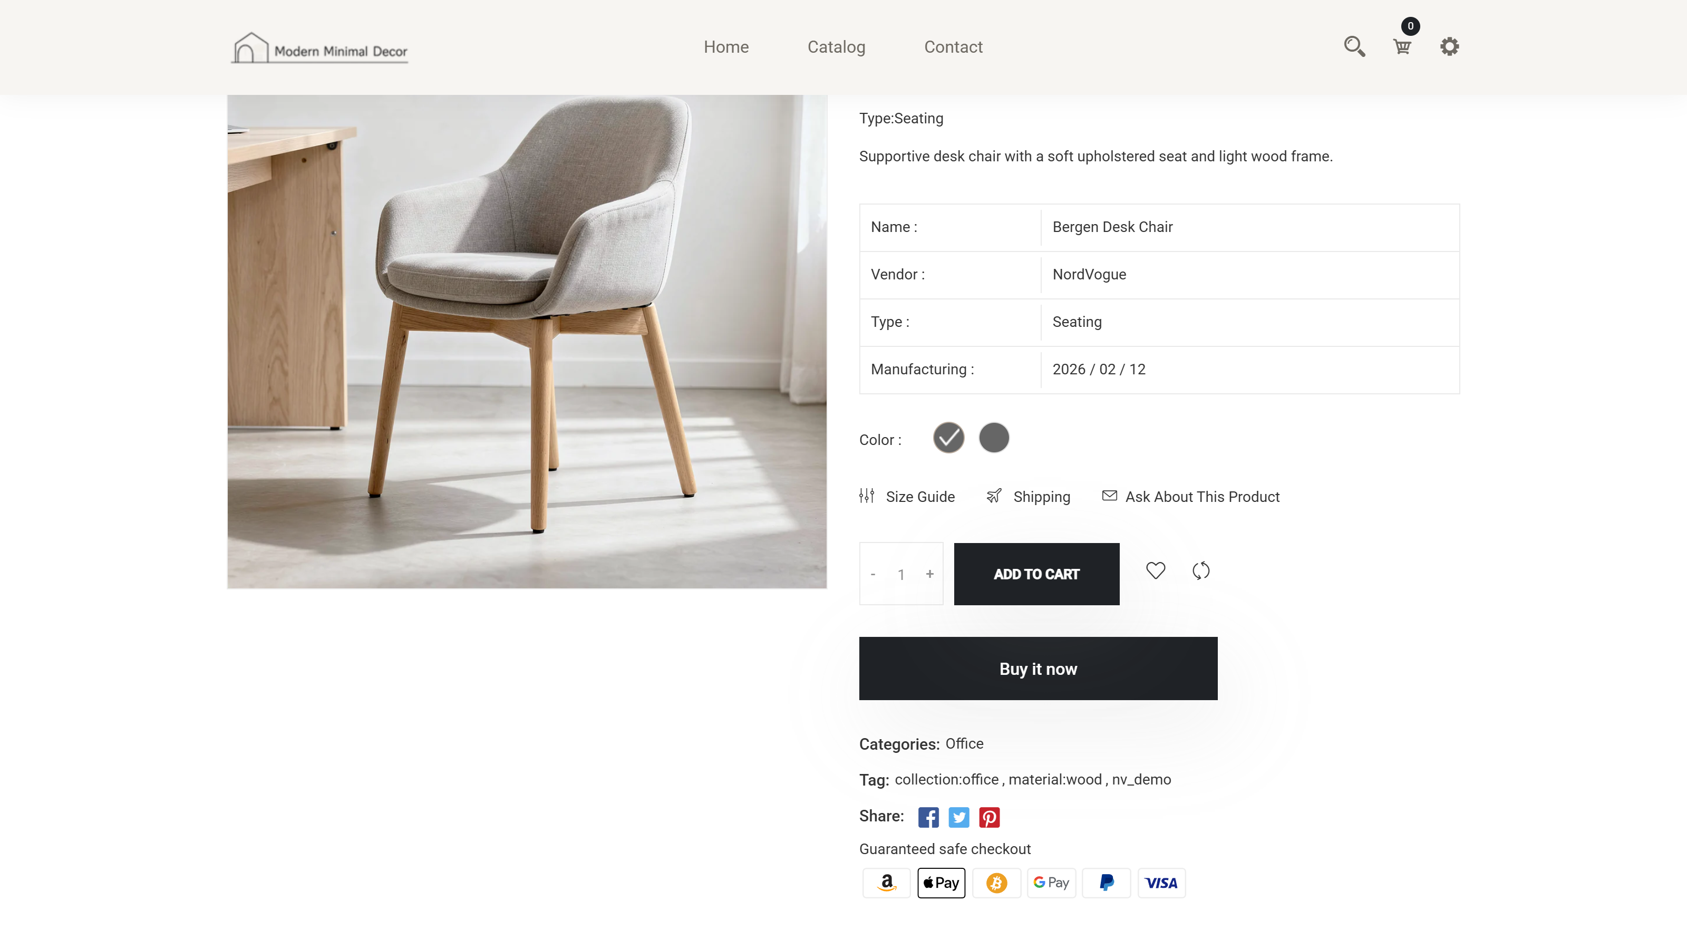Image resolution: width=1687 pixels, height=949 pixels.
Task: Pin this product to Pinterest
Action: (x=989, y=817)
